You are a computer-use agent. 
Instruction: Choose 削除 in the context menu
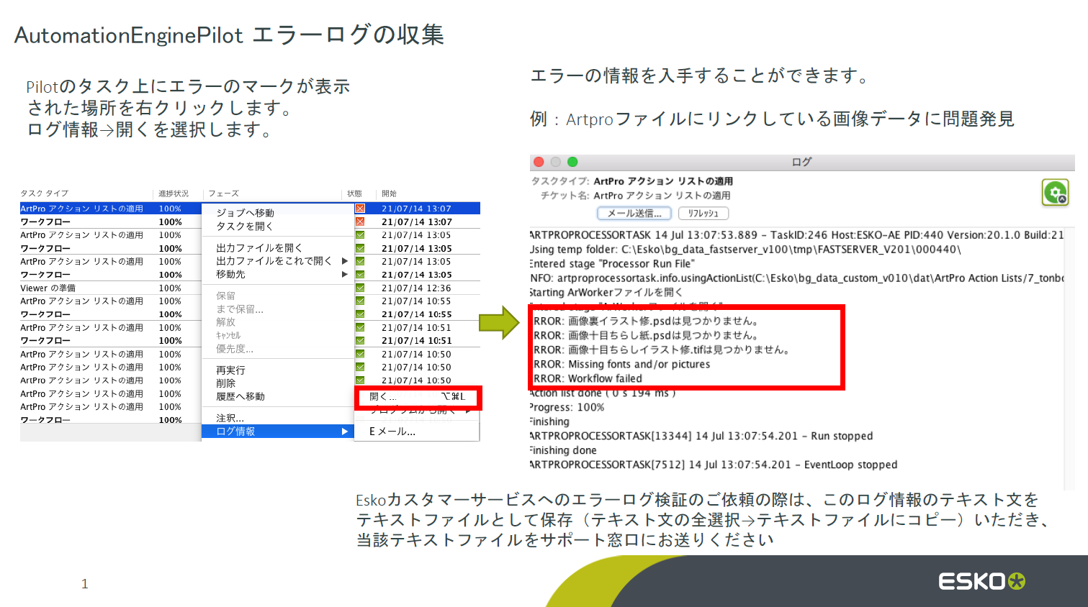(x=226, y=383)
